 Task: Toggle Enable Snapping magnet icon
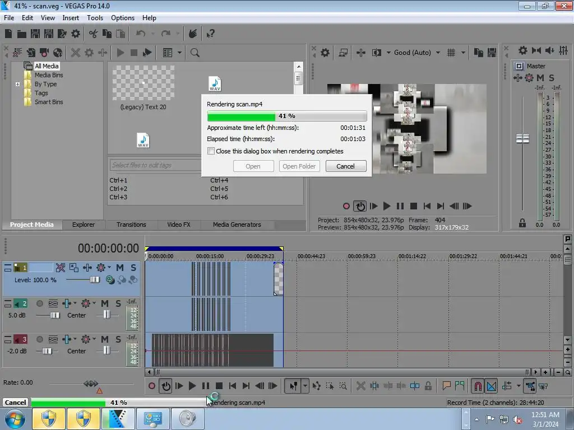(x=478, y=386)
